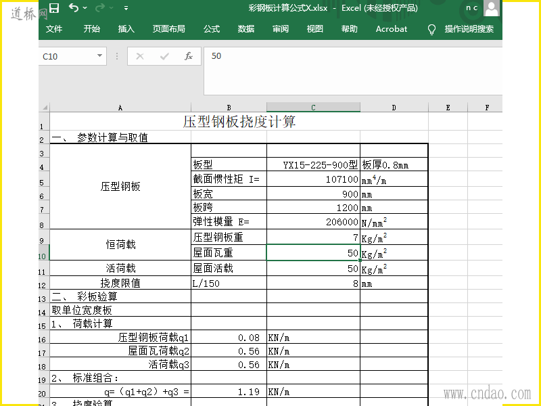Click cell with value 107100
The height and width of the screenshot is (406, 541).
click(313, 179)
